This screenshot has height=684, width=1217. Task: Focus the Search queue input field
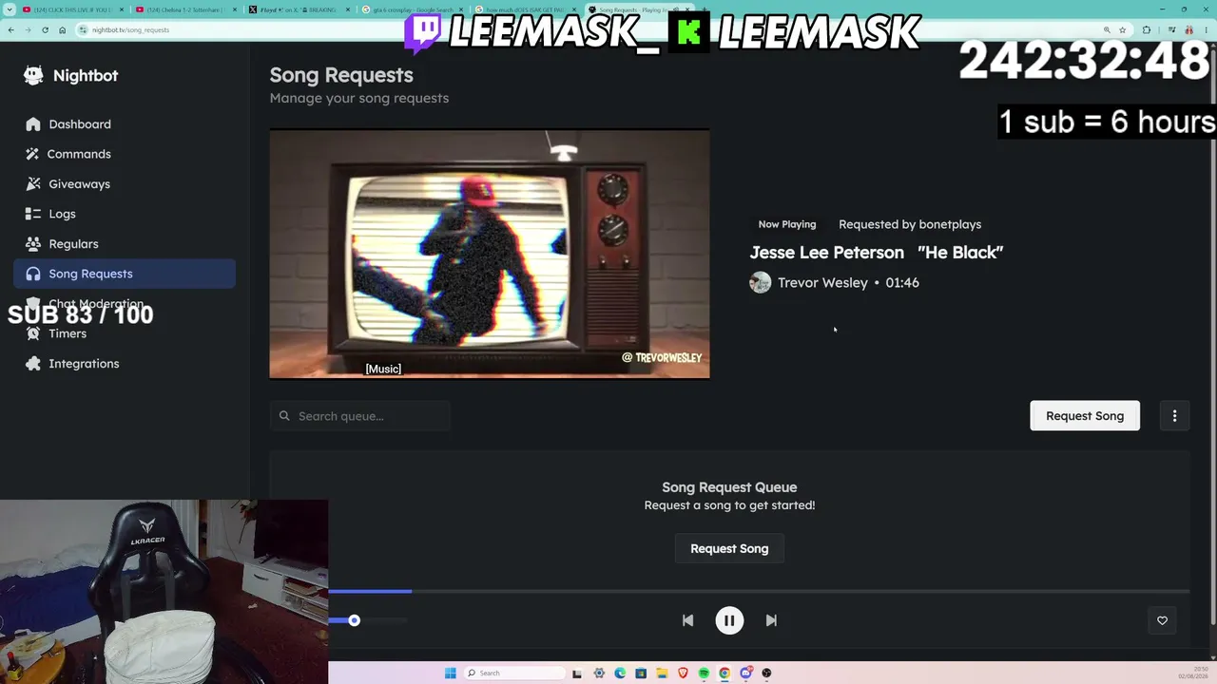click(359, 416)
